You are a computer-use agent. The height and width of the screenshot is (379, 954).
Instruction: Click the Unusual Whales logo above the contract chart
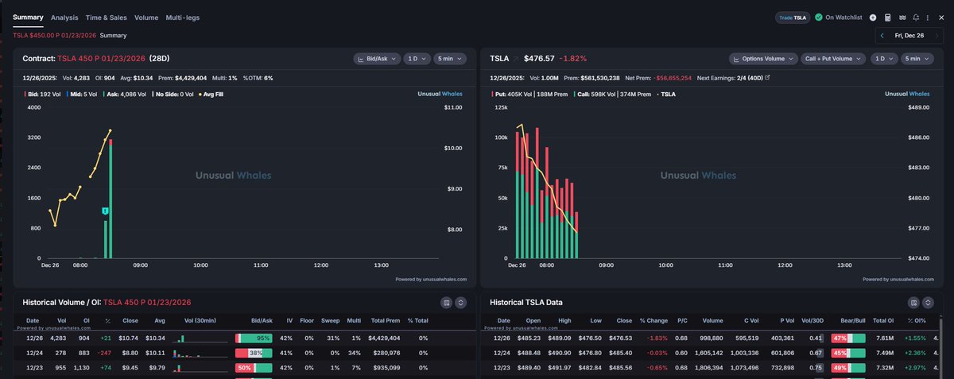440,94
